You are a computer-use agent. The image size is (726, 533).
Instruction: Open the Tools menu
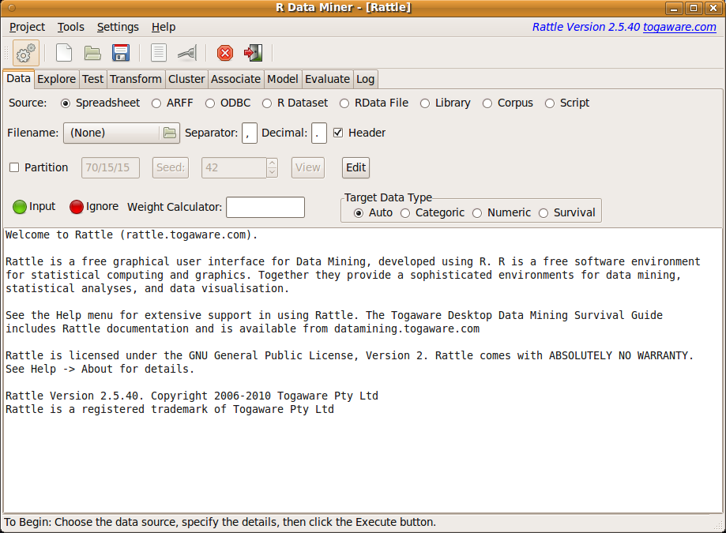point(71,28)
